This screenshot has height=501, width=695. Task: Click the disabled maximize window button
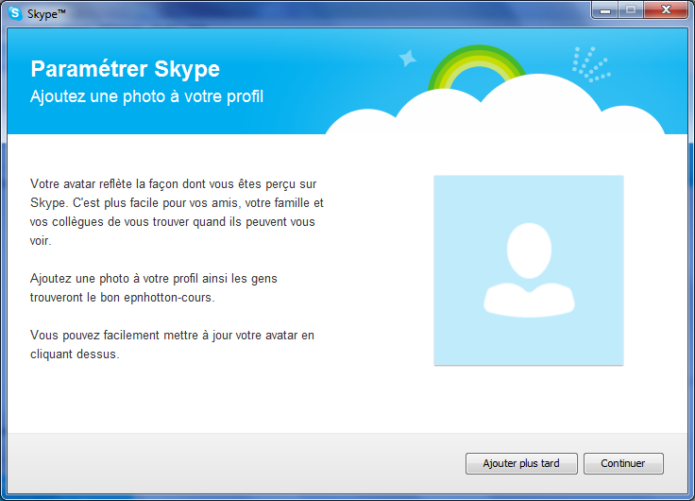click(631, 10)
